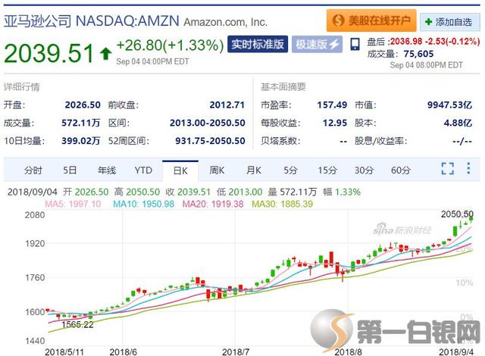
Task: Open the fullscreen chart icon
Action: [x=447, y=168]
